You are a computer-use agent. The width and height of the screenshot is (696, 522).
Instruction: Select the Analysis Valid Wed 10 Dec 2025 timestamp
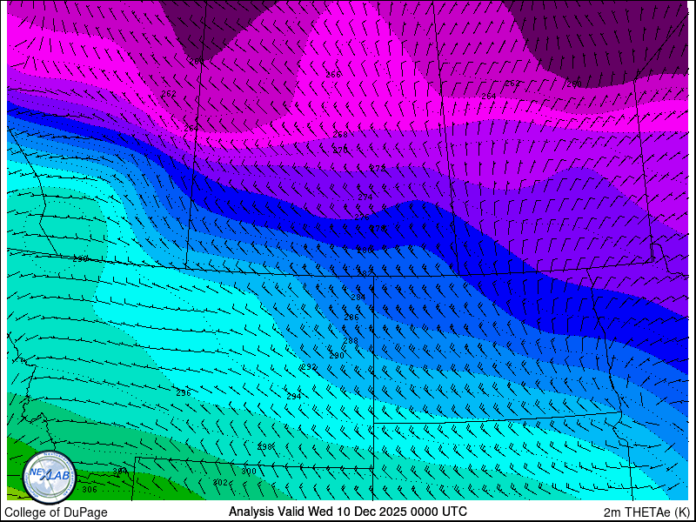tap(347, 512)
